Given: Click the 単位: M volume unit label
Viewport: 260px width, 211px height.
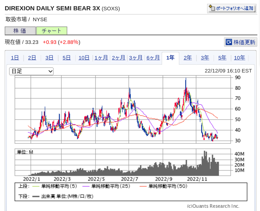Looking at the screenshot, I should pos(25,152).
